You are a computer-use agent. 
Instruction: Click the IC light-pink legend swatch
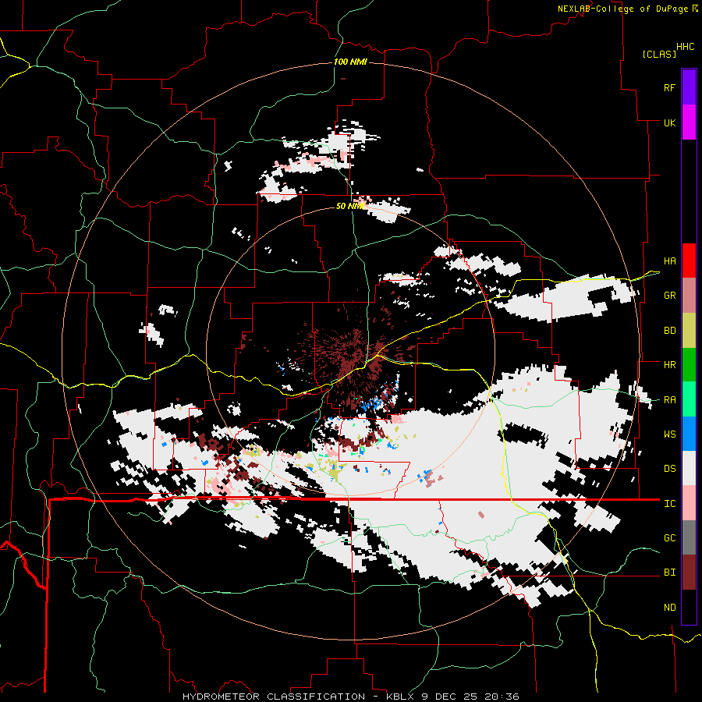point(689,503)
